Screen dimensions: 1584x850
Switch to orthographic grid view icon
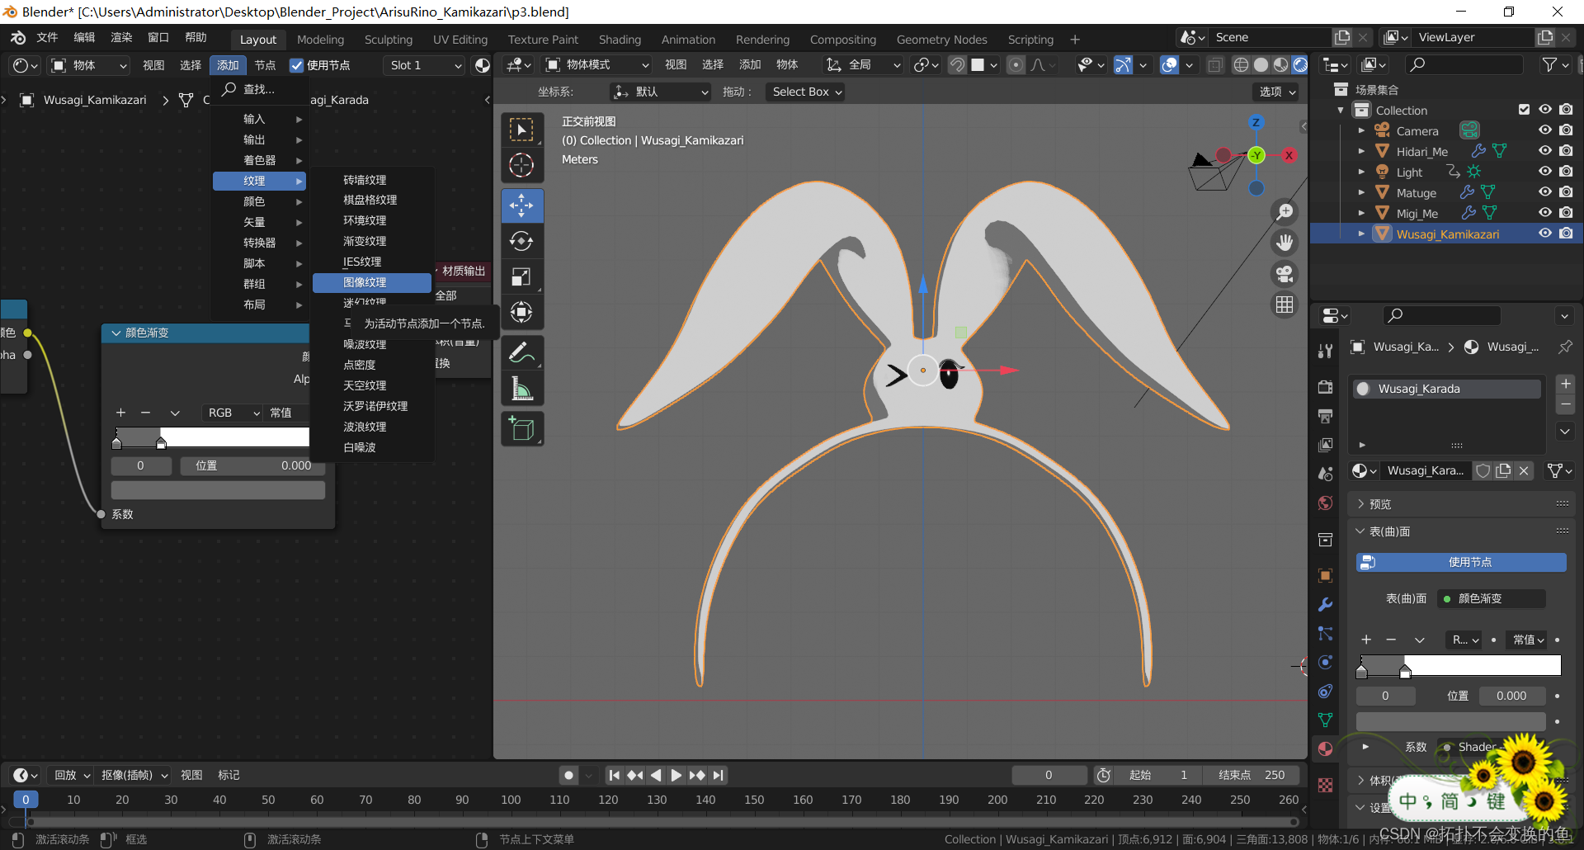tap(1285, 305)
